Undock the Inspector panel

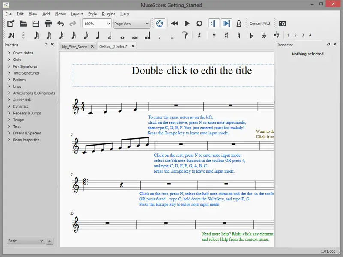[x=328, y=45]
